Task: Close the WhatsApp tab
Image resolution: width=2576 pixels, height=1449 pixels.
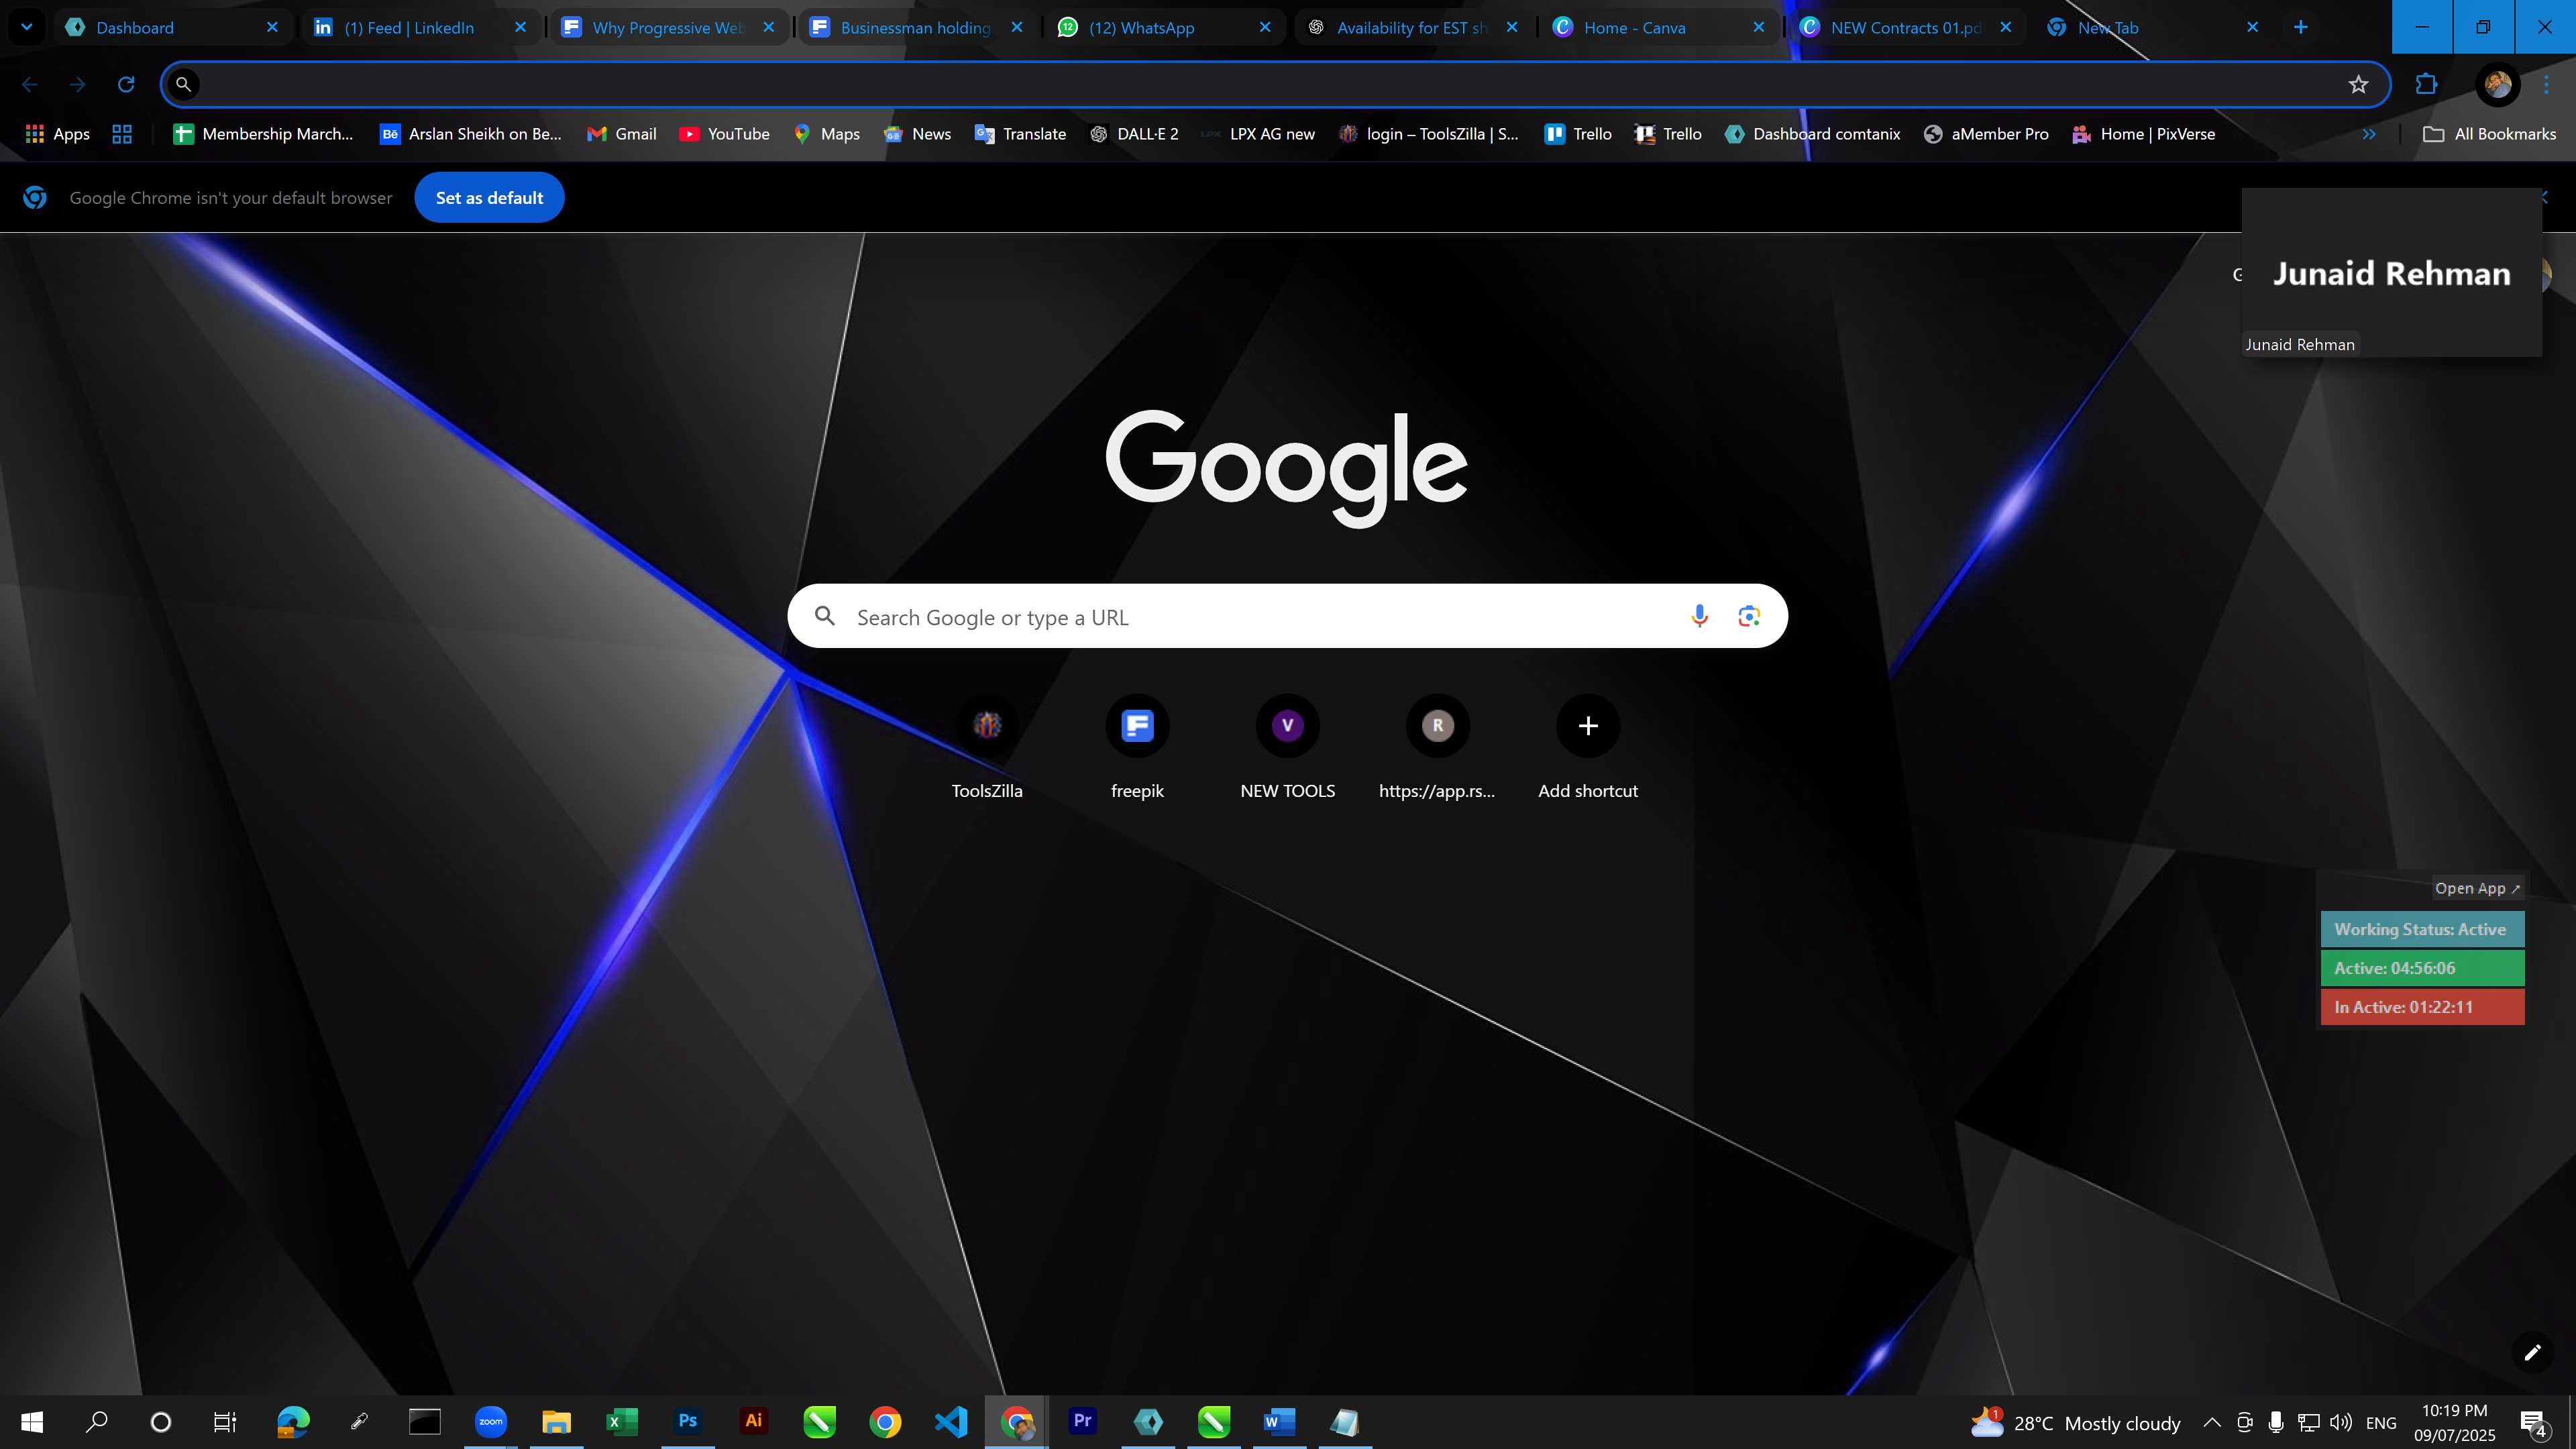Action: [1265, 27]
